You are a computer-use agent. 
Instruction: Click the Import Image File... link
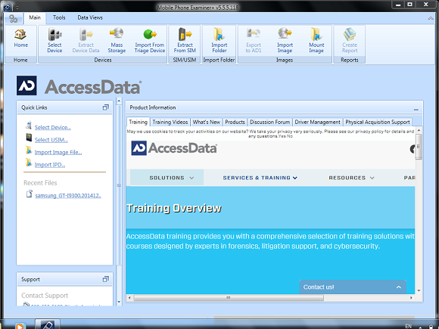(58, 152)
